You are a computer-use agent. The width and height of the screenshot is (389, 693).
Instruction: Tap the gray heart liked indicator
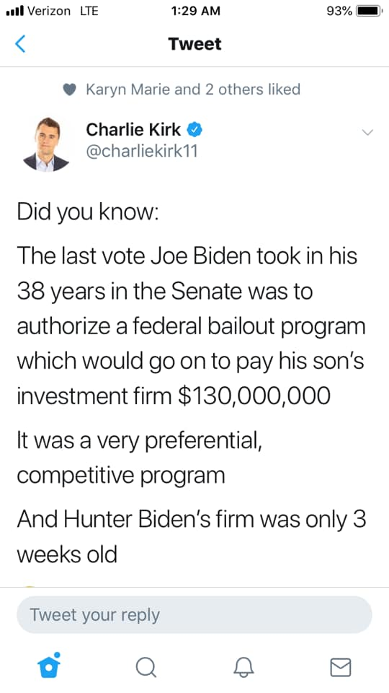(x=70, y=90)
